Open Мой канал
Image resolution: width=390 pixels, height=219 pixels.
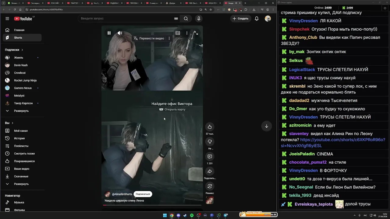coord(22,131)
